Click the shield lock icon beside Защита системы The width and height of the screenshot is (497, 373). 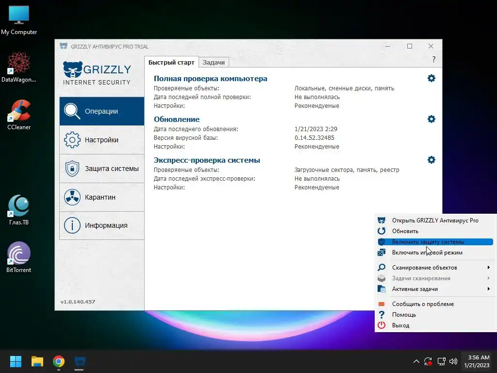click(x=72, y=169)
